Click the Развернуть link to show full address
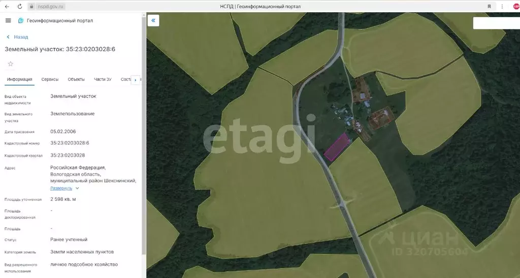 point(61,188)
